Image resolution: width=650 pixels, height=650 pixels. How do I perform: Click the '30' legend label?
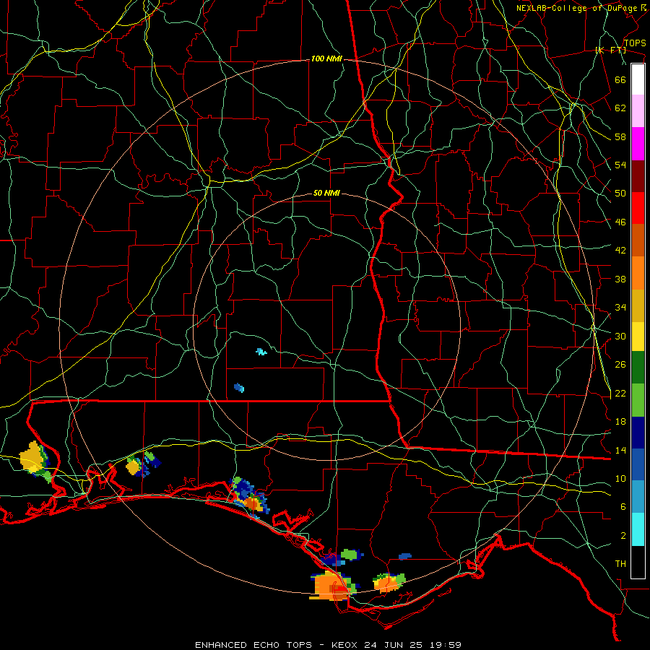pos(620,336)
